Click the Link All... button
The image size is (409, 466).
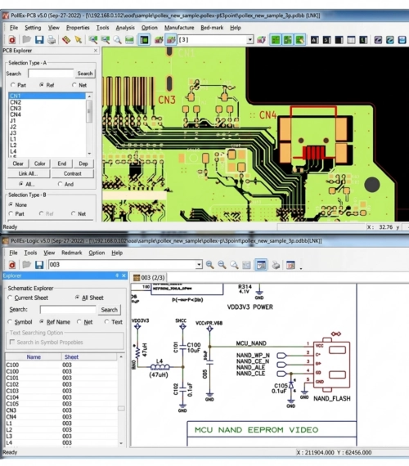[29, 173]
